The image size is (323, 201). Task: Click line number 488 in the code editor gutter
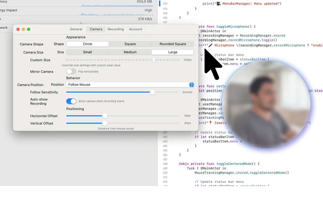165,164
